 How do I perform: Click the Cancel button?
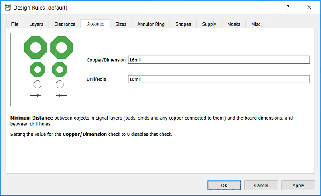261,185
